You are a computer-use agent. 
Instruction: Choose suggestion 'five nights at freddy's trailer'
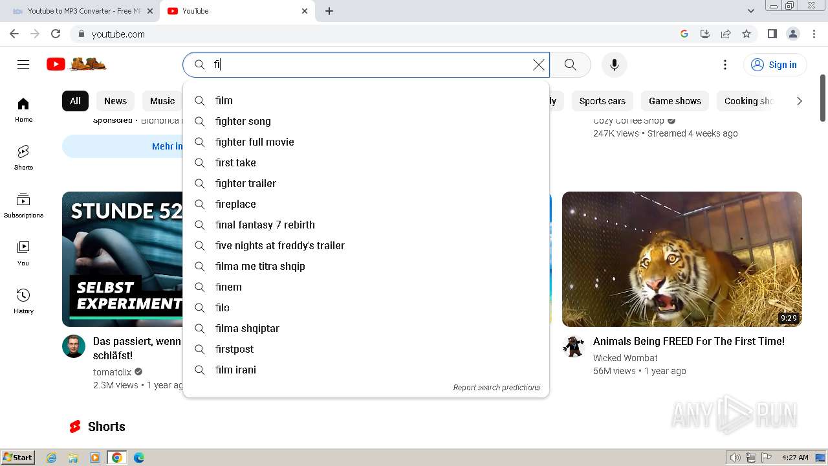pyautogui.click(x=366, y=245)
